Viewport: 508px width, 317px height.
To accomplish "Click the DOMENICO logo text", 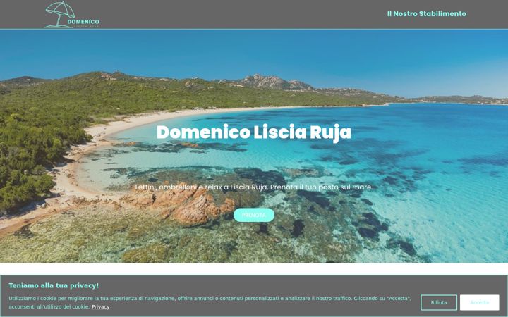I will click(x=83, y=22).
